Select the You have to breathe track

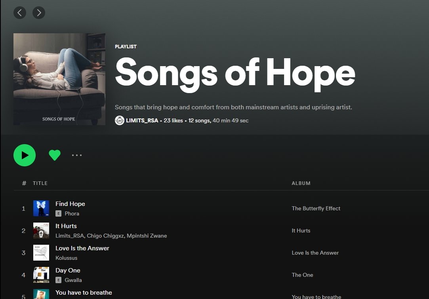pyautogui.click(x=84, y=292)
